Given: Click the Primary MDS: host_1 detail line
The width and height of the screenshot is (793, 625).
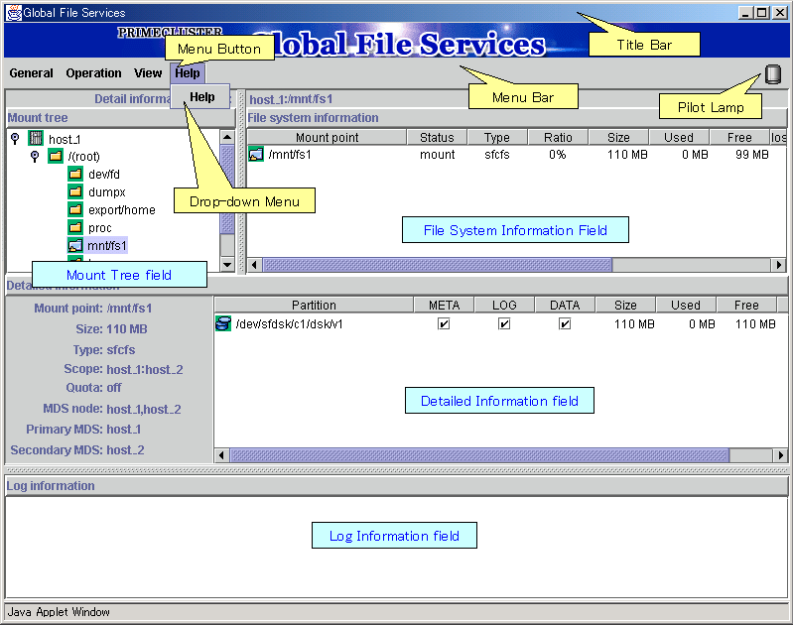Looking at the screenshot, I should pyautogui.click(x=83, y=430).
